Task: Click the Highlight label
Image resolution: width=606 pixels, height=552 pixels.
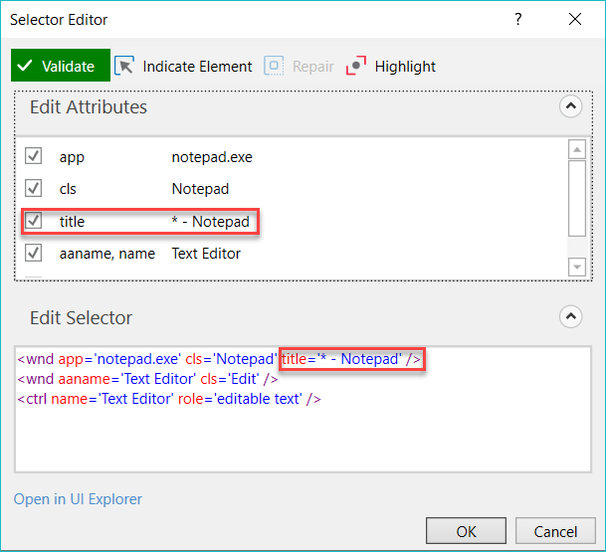Action: coord(405,67)
